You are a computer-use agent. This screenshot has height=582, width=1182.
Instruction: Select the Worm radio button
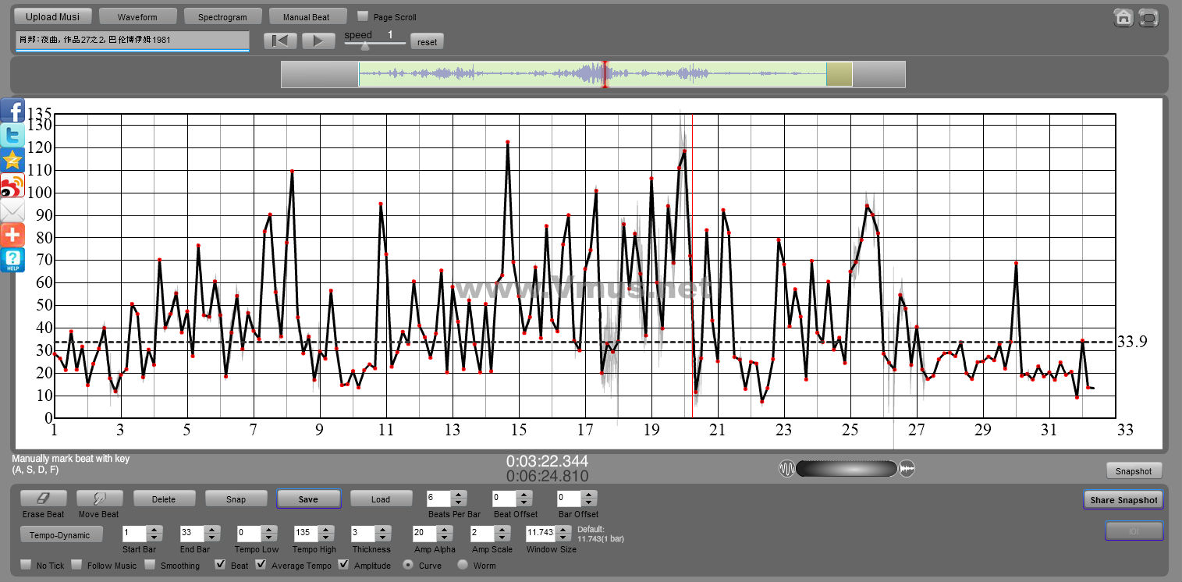[463, 565]
